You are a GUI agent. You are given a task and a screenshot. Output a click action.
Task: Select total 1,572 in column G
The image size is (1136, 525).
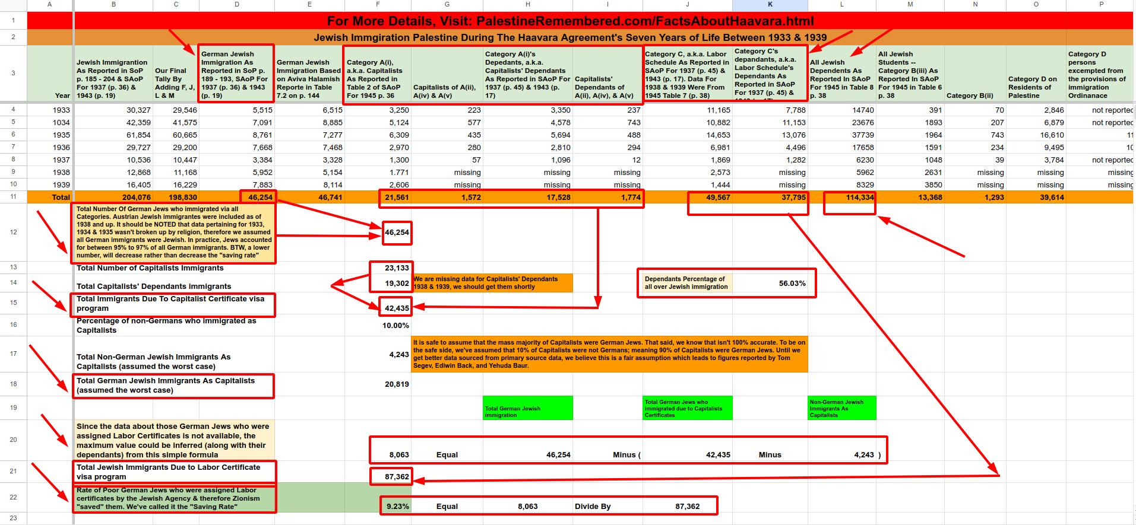[x=447, y=197]
